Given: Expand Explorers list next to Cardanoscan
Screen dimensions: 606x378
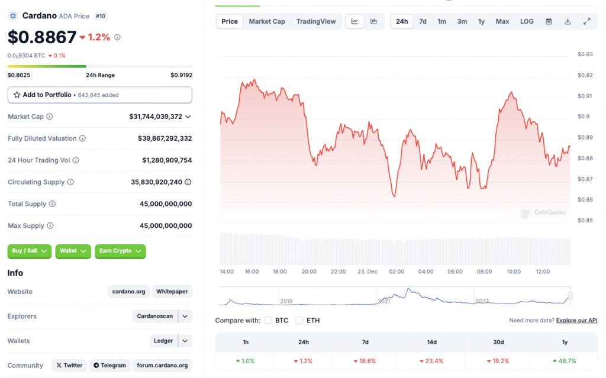Looking at the screenshot, I should [185, 316].
